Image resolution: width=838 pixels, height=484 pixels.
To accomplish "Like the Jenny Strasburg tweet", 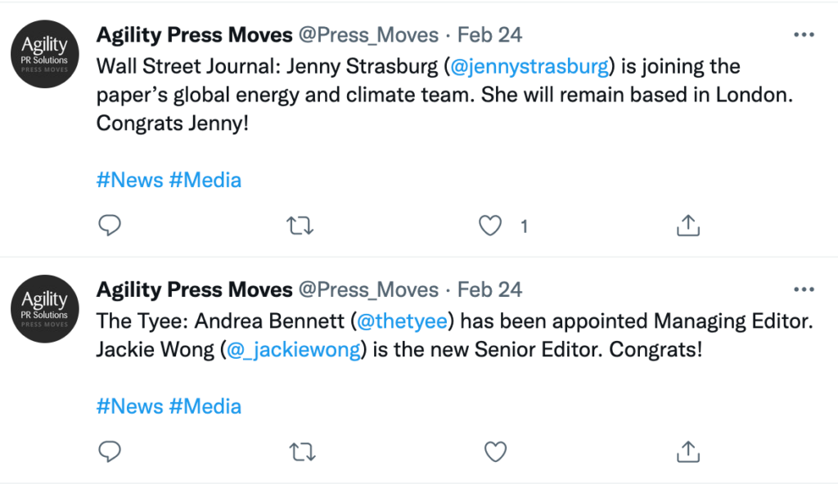I will [490, 225].
